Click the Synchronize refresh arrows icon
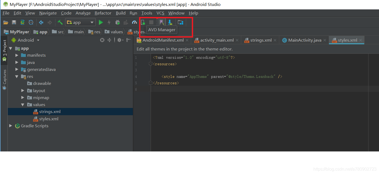Screen dimensions: 379x174 click(31, 23)
